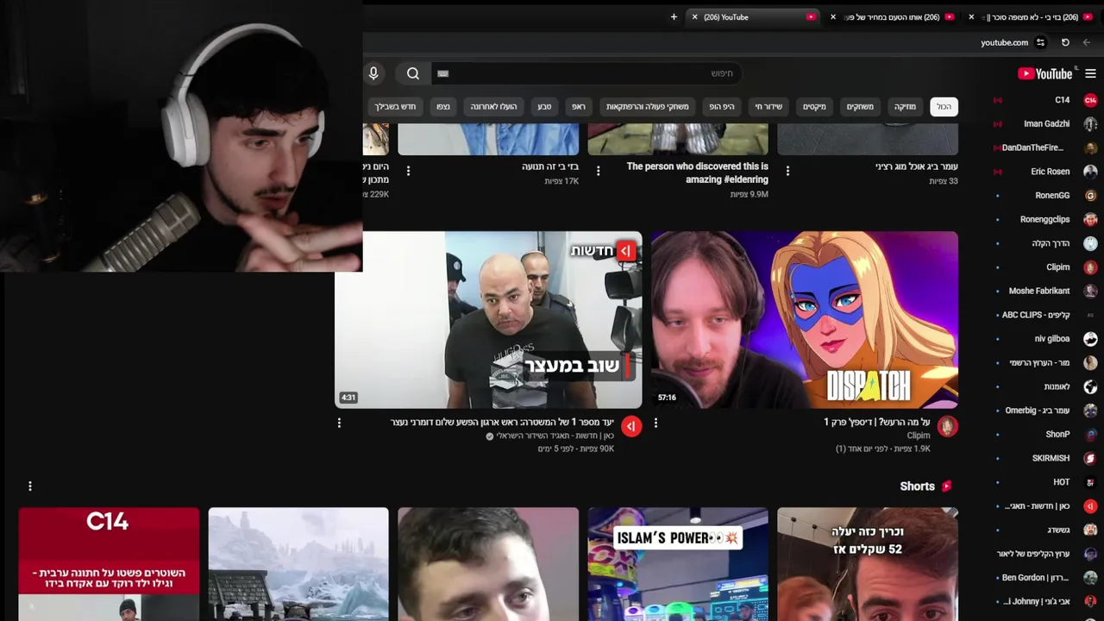Open the שוב במעצר news thumbnail

point(488,319)
